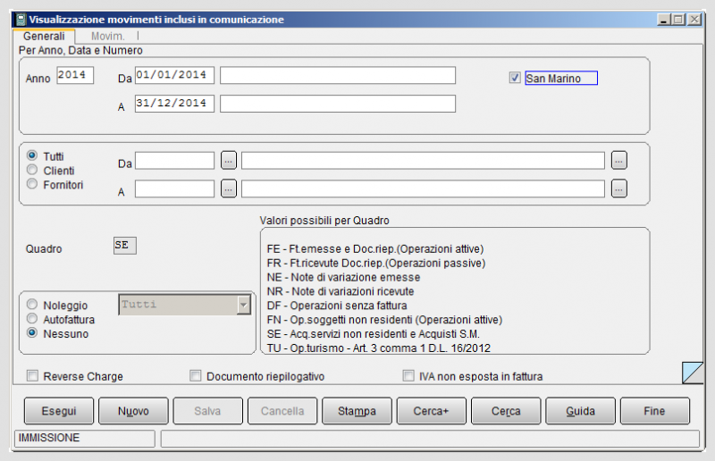Image resolution: width=715 pixels, height=461 pixels.
Task: Enable the Documento riepilogativo checkbox
Action: click(196, 376)
